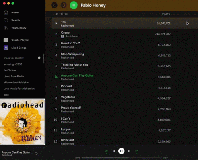Click Create Playlist plus icon

[6, 40]
